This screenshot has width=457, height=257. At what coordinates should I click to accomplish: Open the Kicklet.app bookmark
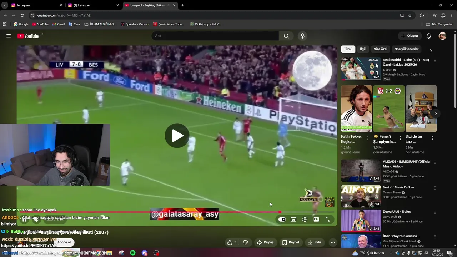[206, 24]
